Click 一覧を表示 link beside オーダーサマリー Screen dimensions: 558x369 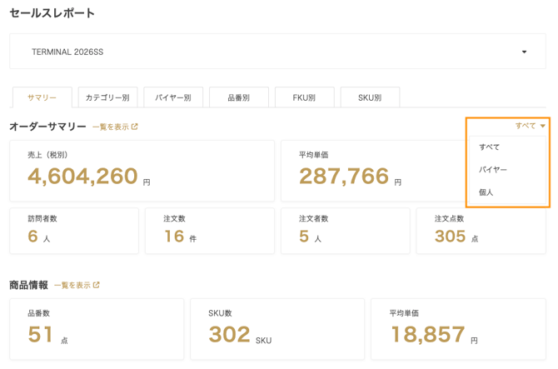tap(111, 127)
